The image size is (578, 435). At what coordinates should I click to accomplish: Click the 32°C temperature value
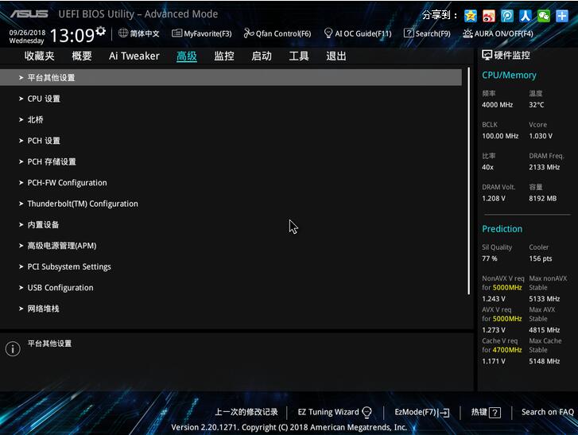[x=537, y=105]
